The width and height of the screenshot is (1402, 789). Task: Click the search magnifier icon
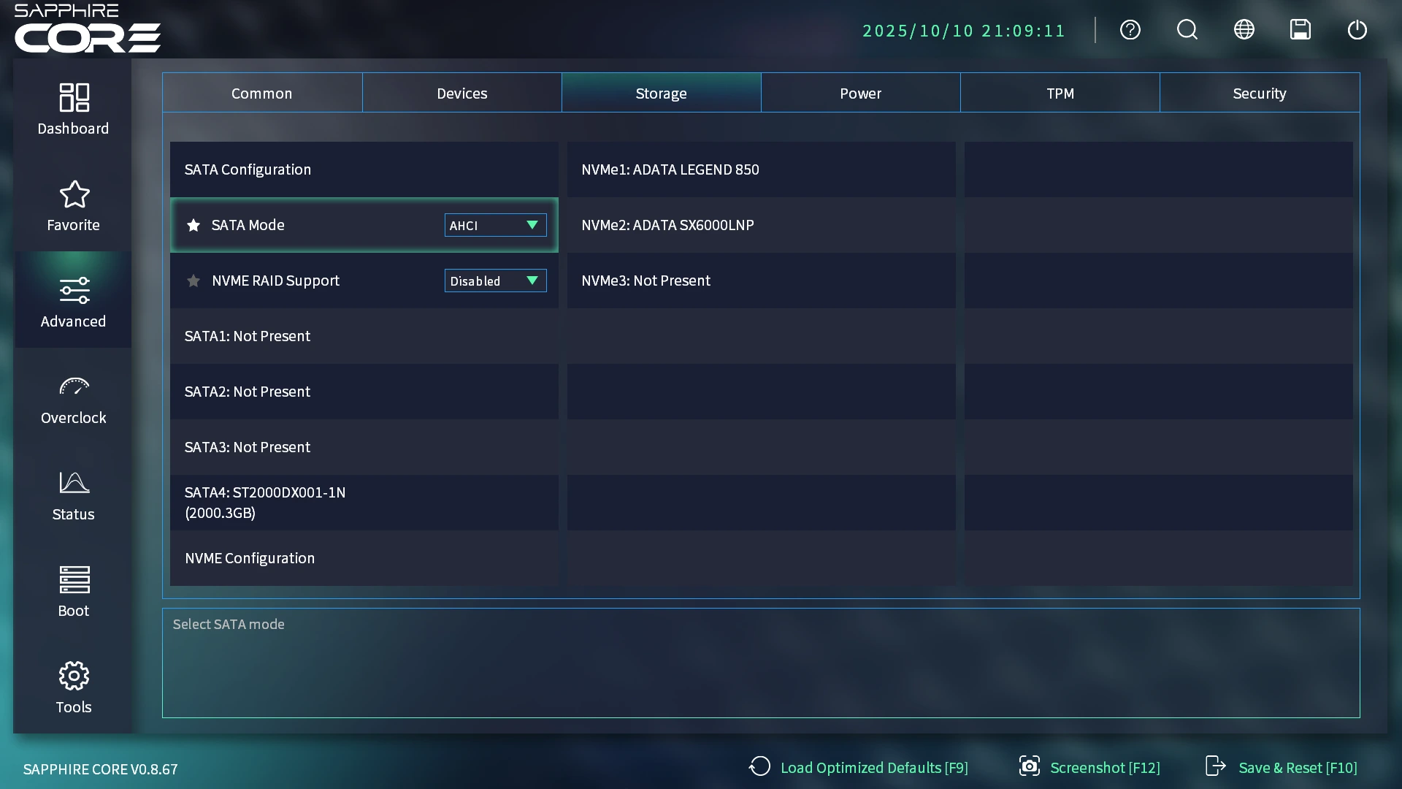(x=1187, y=30)
